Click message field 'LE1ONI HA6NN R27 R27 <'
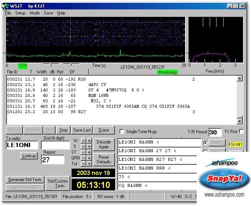This screenshot has width=251, height=206. coord(157,159)
